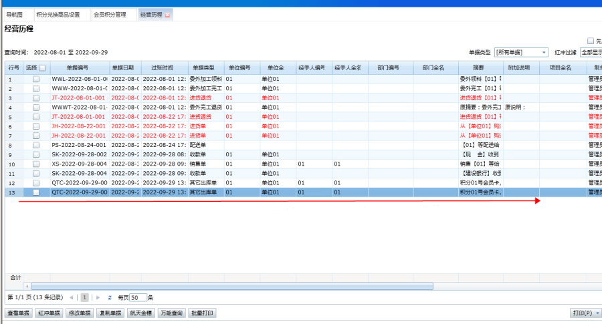Tick checkbox for row 13 QTC record
This screenshot has height=324, width=602.
(x=36, y=192)
